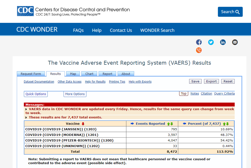Click the email envelope icon
The width and height of the screenshot is (251, 168).
click(x=235, y=42)
